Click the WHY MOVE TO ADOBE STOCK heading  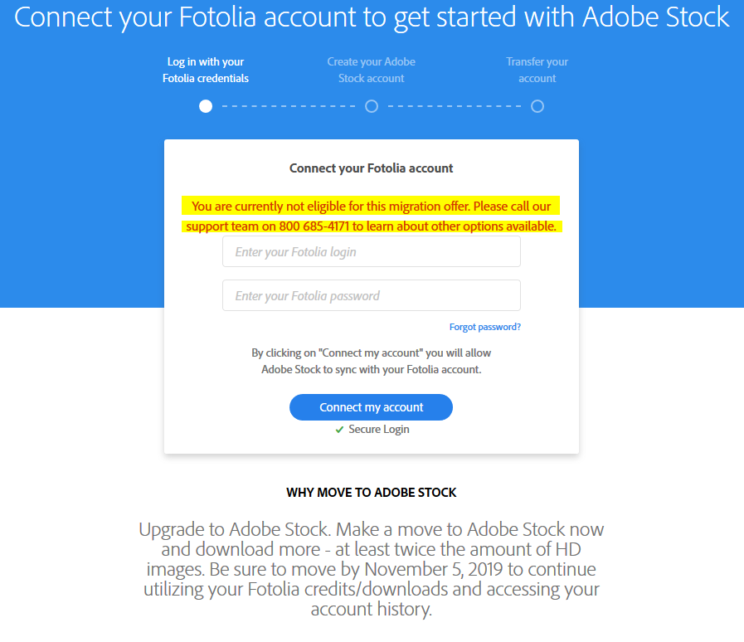coord(371,493)
